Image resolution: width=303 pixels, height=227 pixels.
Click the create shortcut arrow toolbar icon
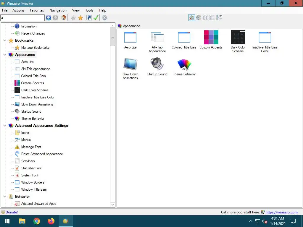(x=89, y=18)
